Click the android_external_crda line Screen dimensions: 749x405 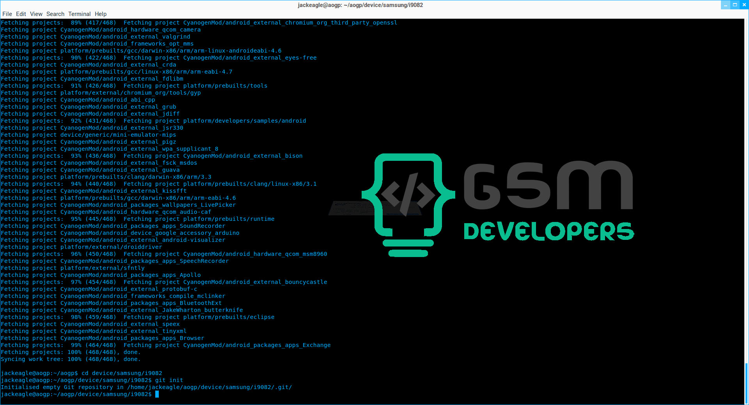89,65
